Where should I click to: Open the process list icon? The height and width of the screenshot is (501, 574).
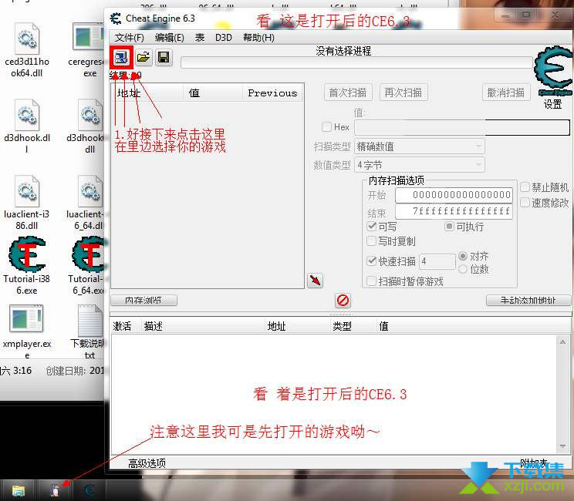tap(121, 57)
